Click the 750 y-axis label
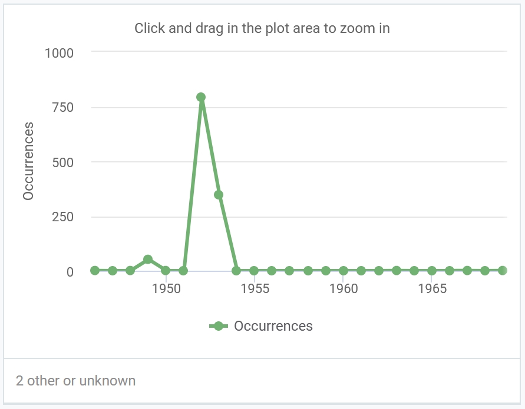This screenshot has height=409, width=525. click(62, 107)
